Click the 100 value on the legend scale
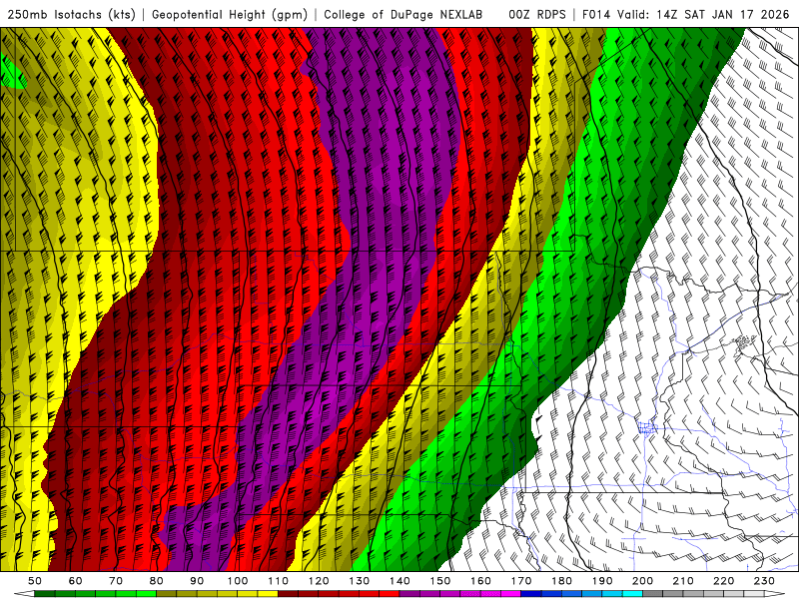 (x=238, y=581)
